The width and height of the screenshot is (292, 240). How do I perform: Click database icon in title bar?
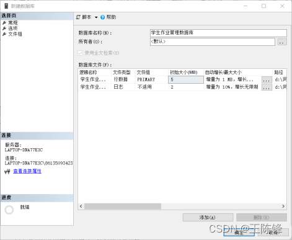coord(6,6)
